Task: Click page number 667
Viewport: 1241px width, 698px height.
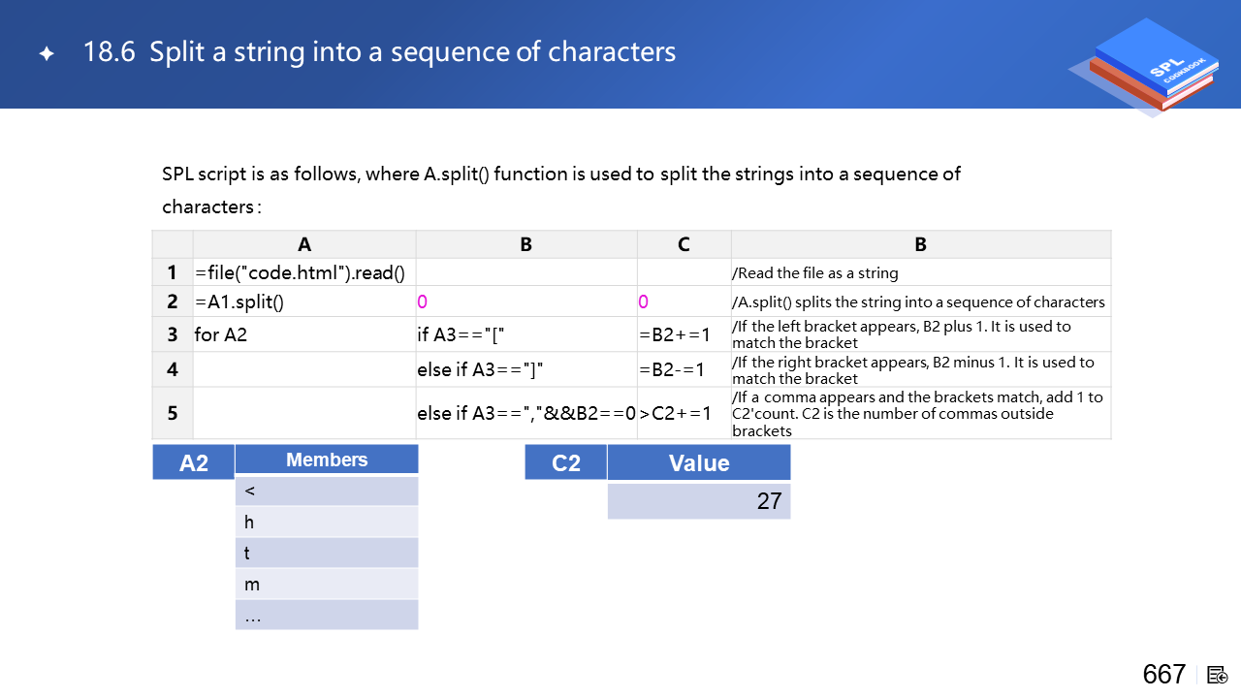Action: point(1163,675)
